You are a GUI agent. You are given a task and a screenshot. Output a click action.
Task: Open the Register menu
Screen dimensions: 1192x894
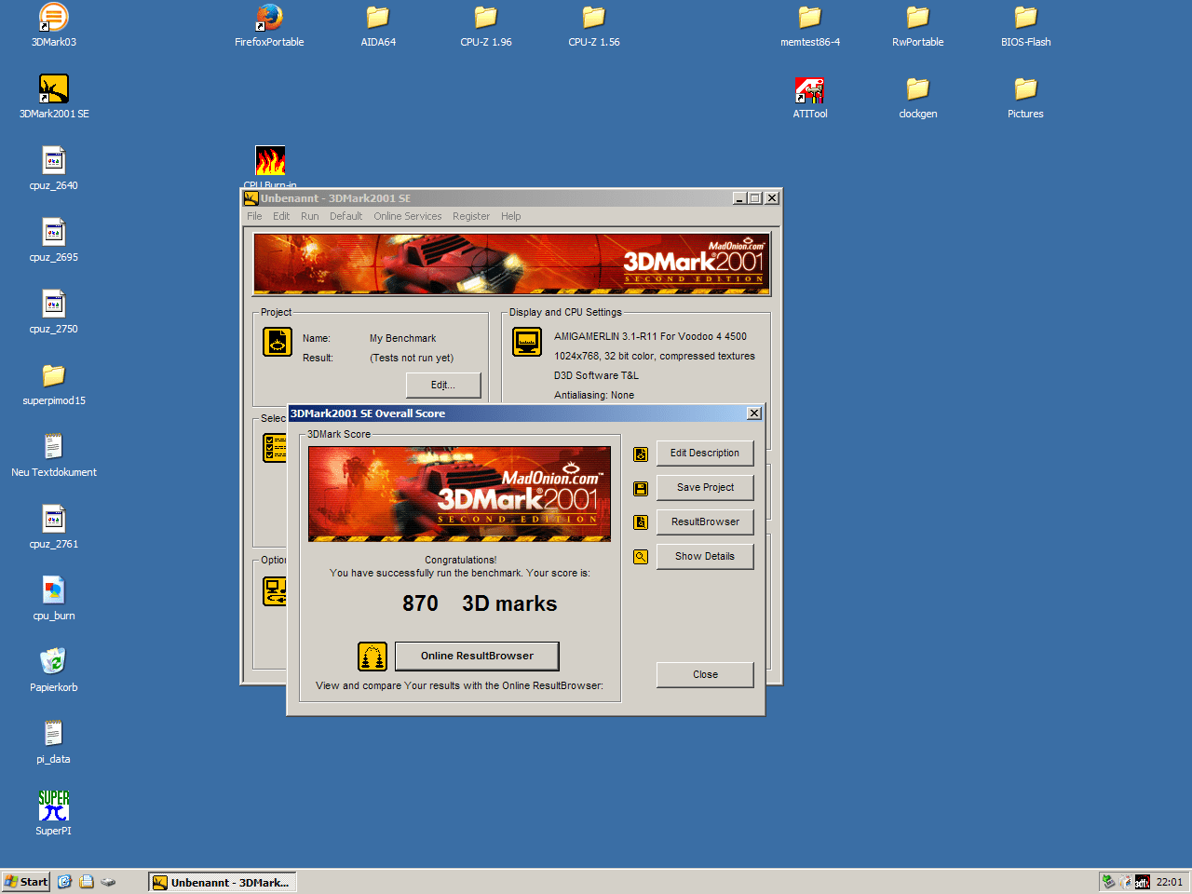[471, 216]
